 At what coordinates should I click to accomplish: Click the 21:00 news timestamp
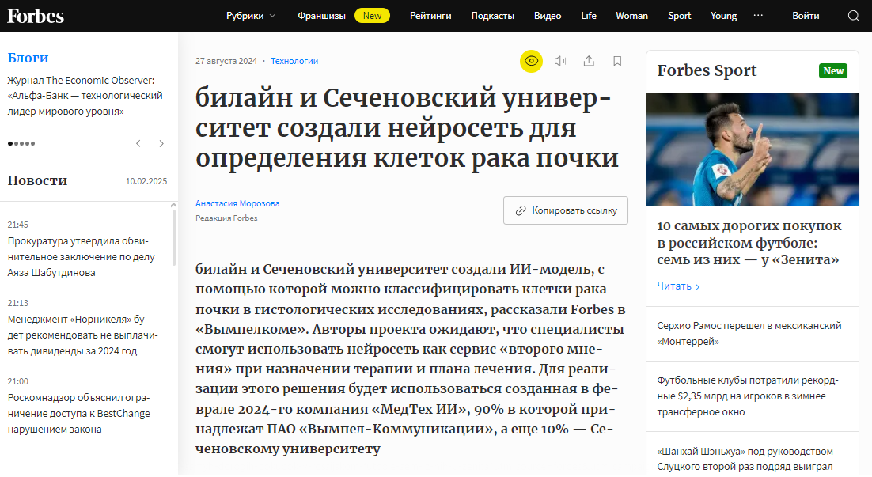click(x=17, y=381)
